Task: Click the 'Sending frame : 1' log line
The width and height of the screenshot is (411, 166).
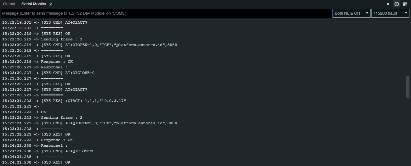Action: tap(62, 39)
